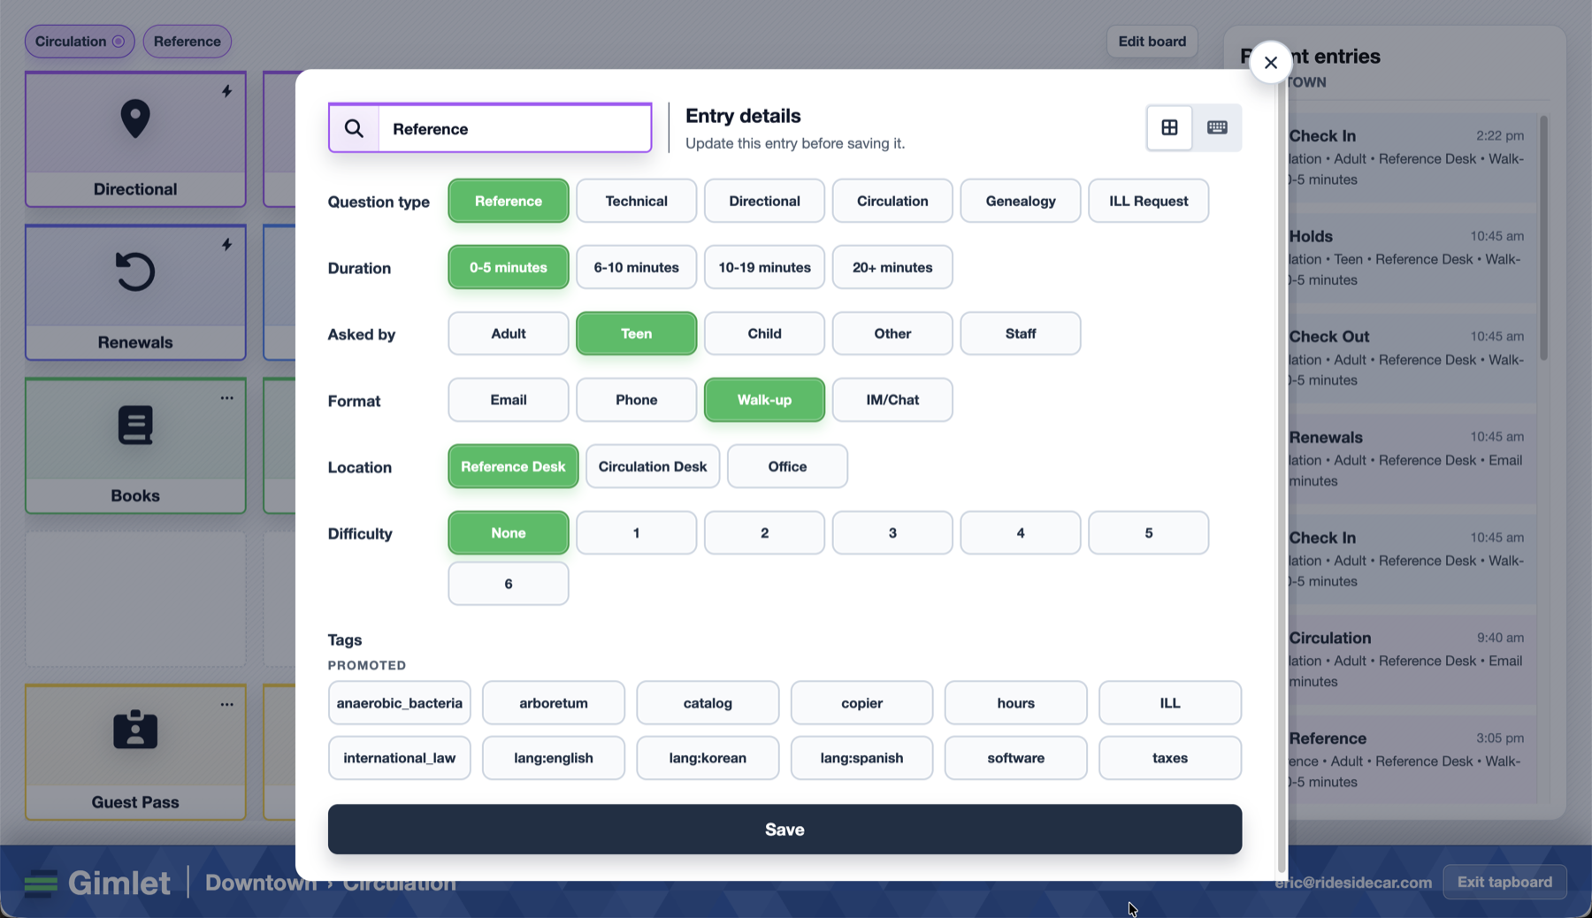Viewport: 1592px width, 918px height.
Task: Set duration to 10-19 minutes
Action: point(764,267)
